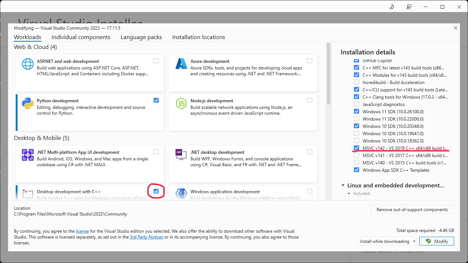
Task: Click the ASP.NET globe workload icon
Action: (x=28, y=64)
